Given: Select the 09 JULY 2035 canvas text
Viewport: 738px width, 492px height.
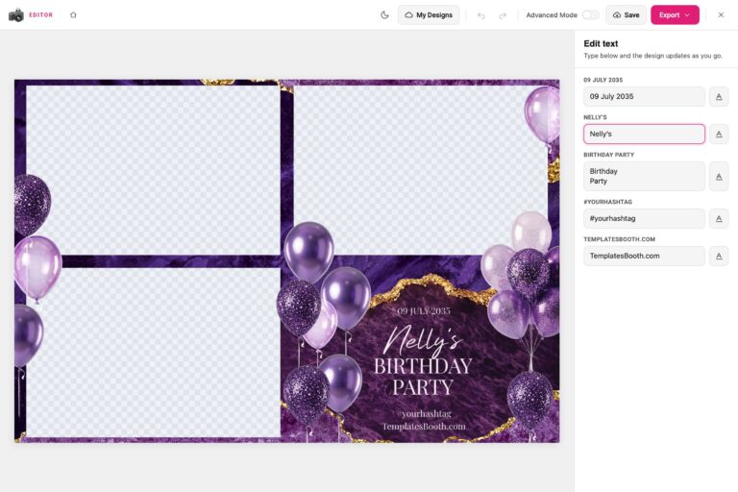Looking at the screenshot, I should [x=423, y=310].
